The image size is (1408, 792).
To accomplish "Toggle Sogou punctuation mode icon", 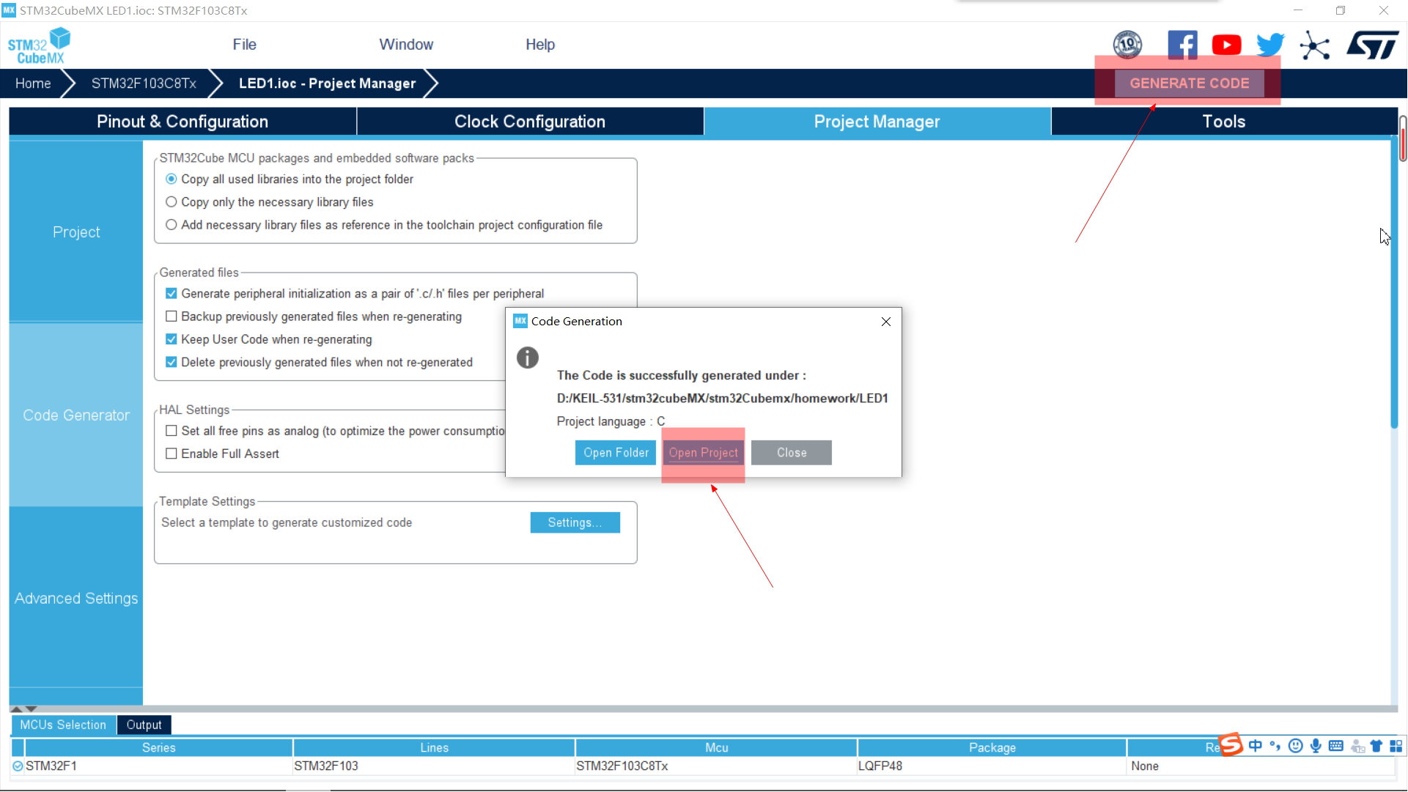I will point(1275,746).
